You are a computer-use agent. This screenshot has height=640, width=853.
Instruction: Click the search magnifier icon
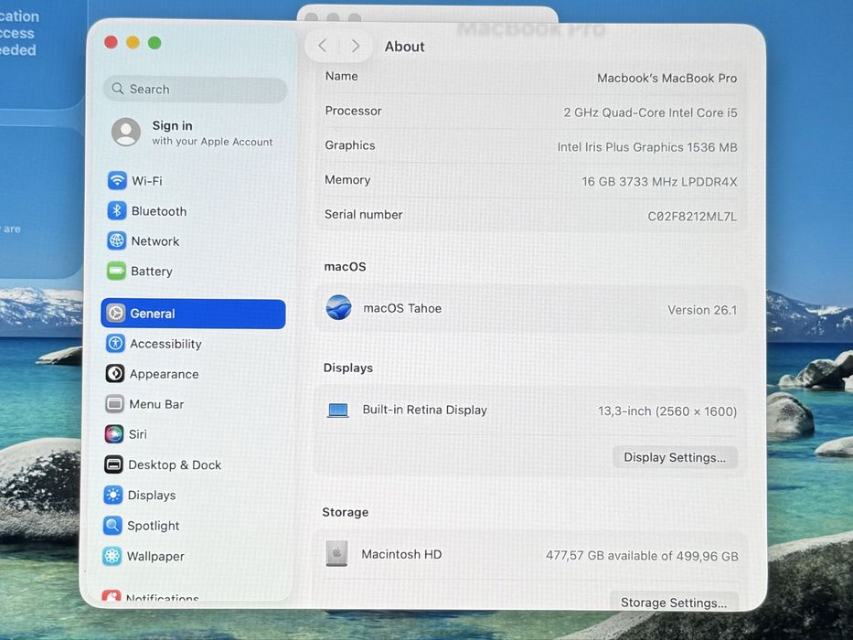pyautogui.click(x=118, y=88)
